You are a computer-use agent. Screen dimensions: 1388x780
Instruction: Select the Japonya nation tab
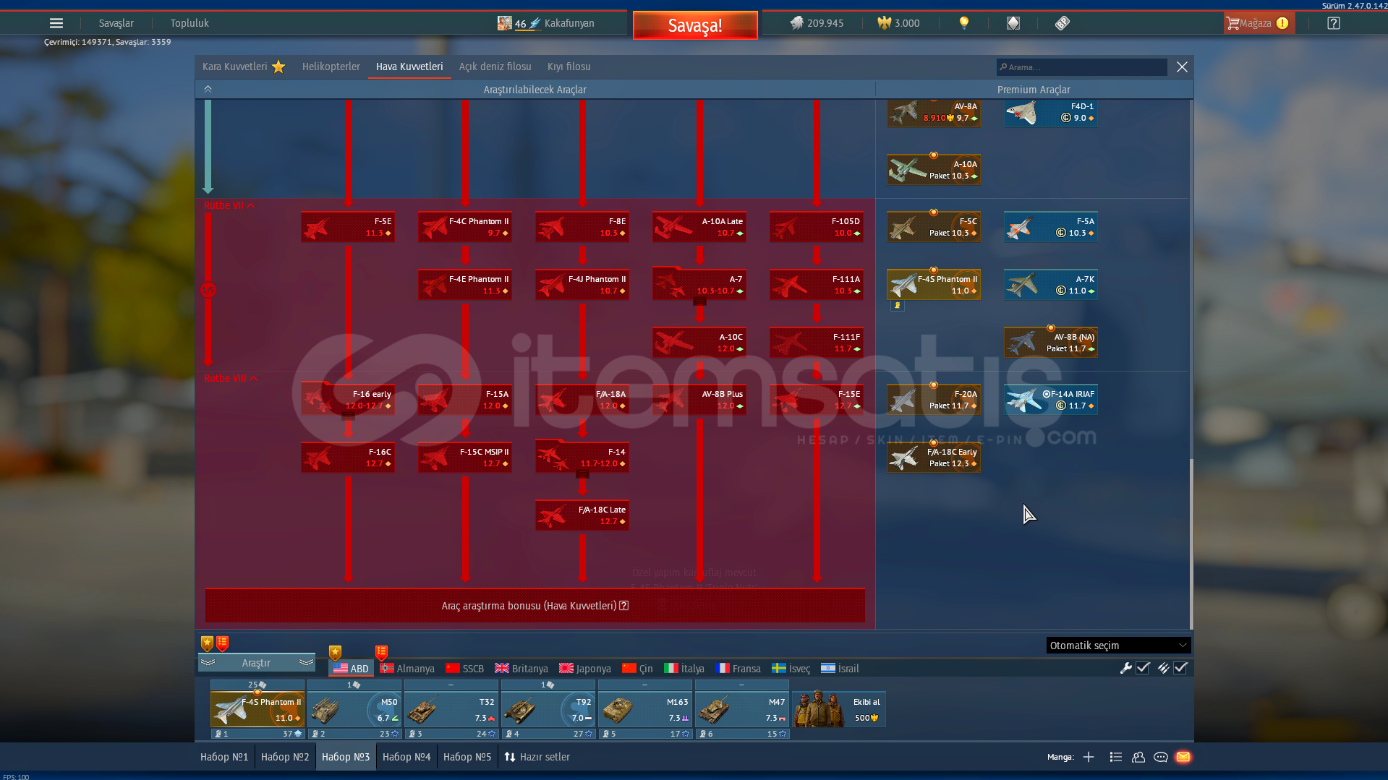pos(584,669)
